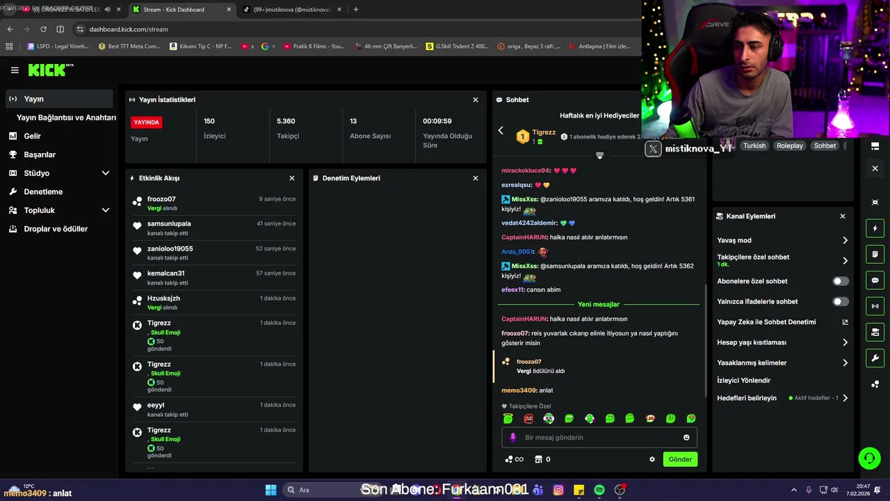Click the message input field

pos(599,438)
